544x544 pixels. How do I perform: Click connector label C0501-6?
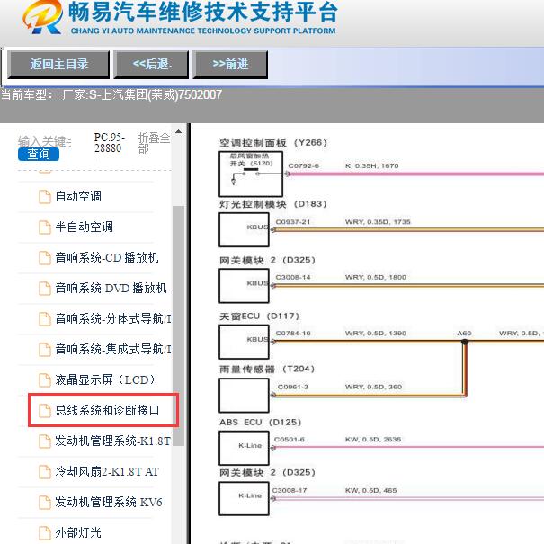[290, 440]
